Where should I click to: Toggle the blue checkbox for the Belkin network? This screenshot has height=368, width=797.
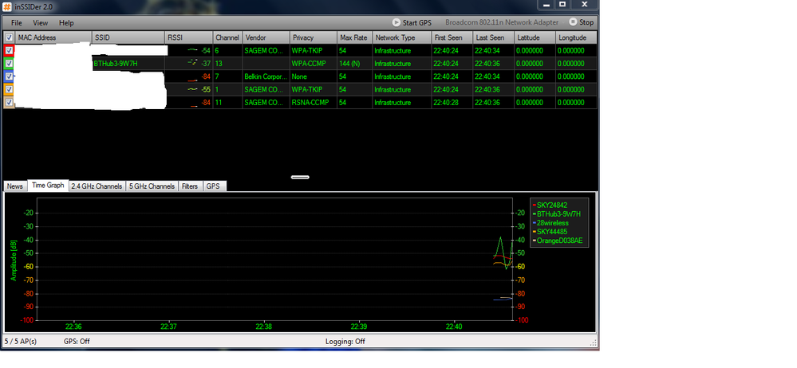click(x=9, y=76)
